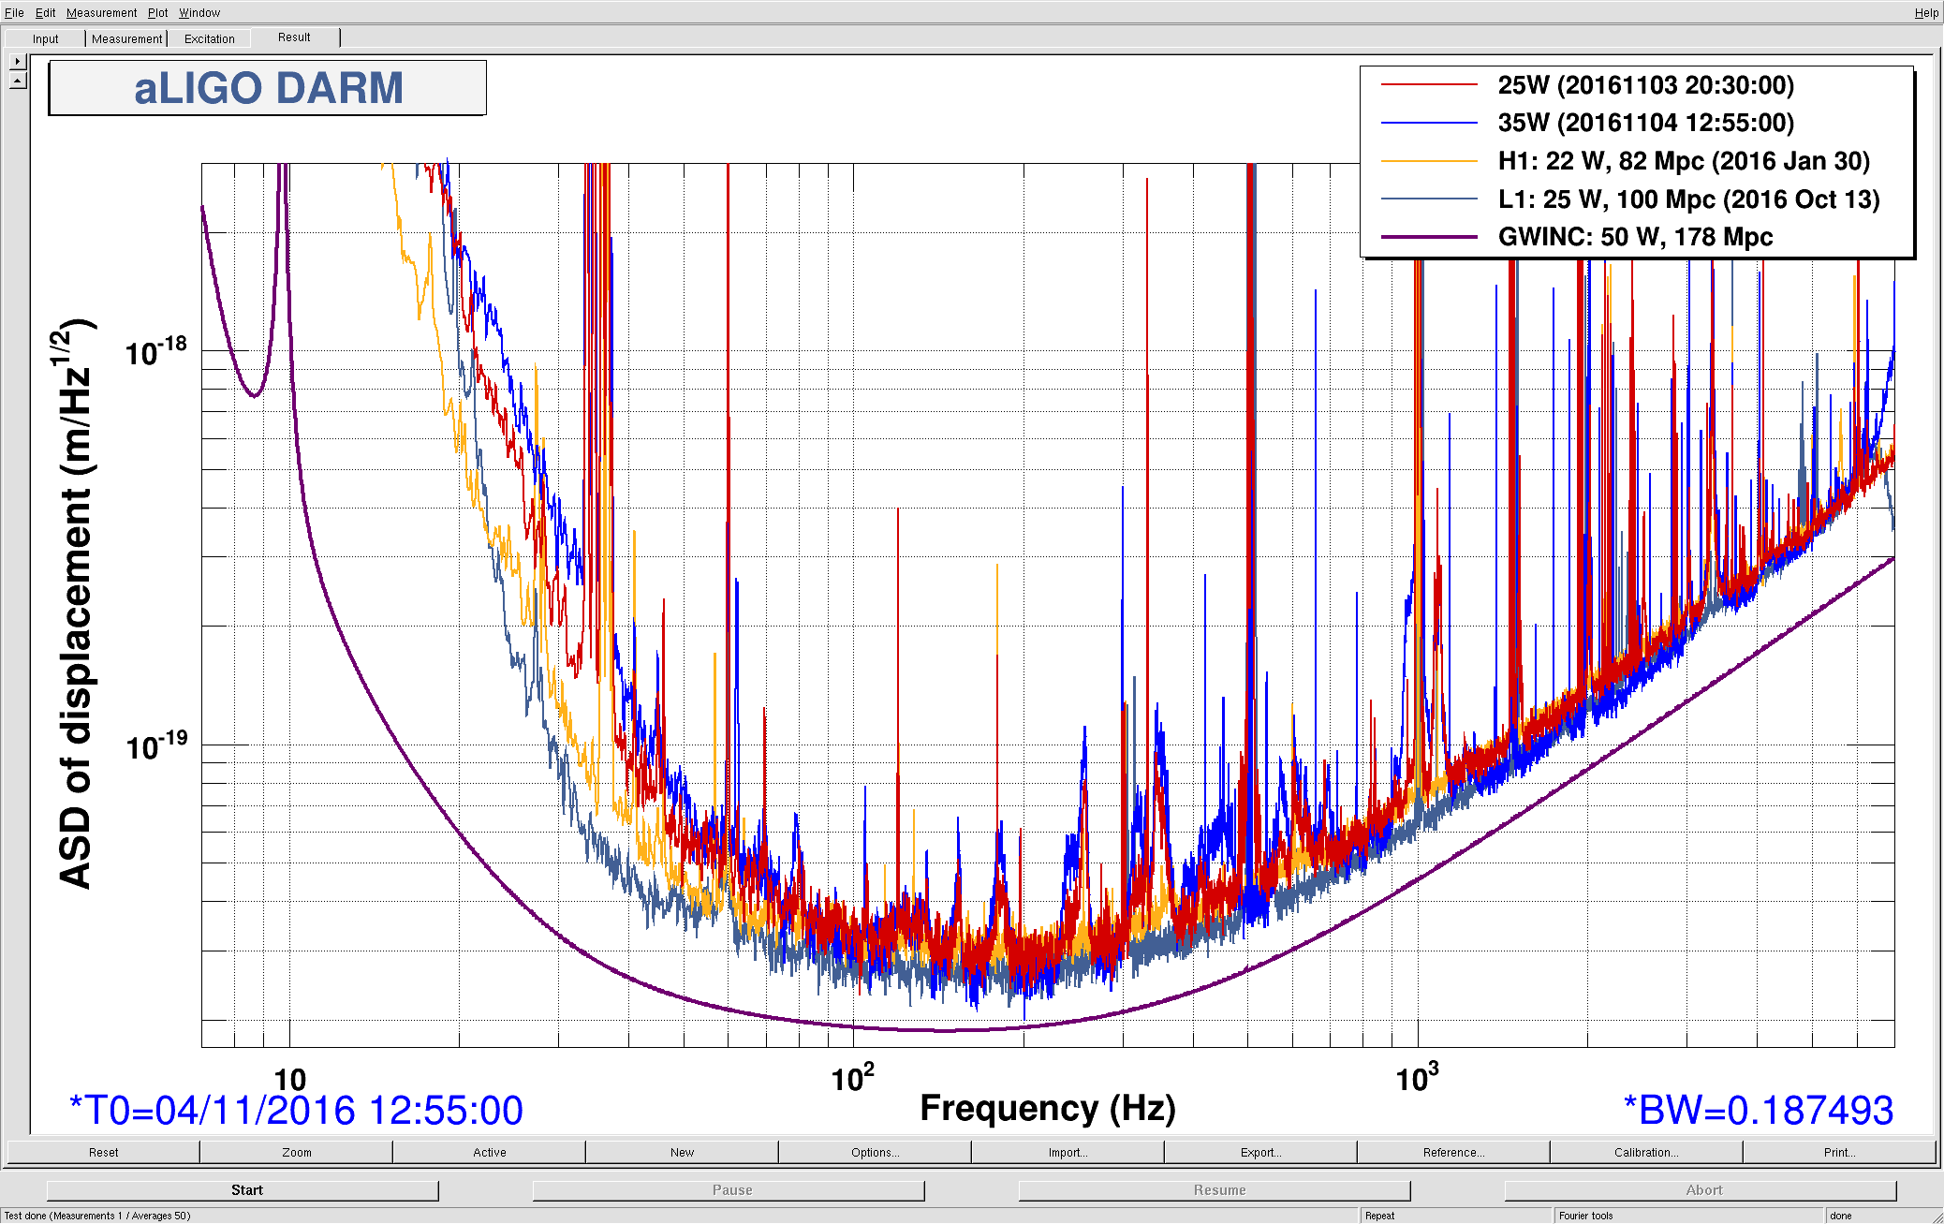Click the Import button
Viewport: 1944px width, 1224px height.
tap(1068, 1152)
